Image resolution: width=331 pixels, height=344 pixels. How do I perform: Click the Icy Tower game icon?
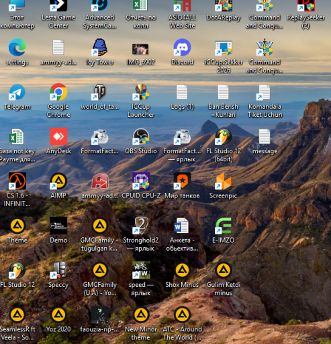point(100,47)
